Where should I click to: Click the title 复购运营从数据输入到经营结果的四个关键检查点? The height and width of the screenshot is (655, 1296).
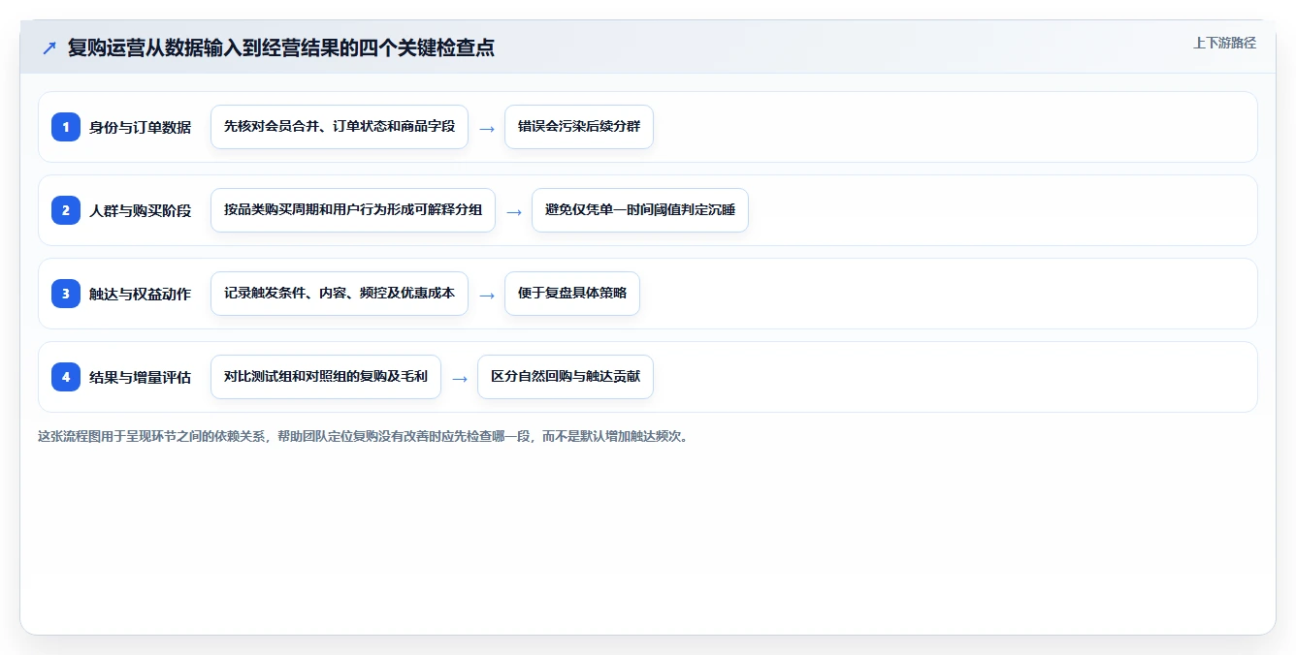tap(281, 47)
